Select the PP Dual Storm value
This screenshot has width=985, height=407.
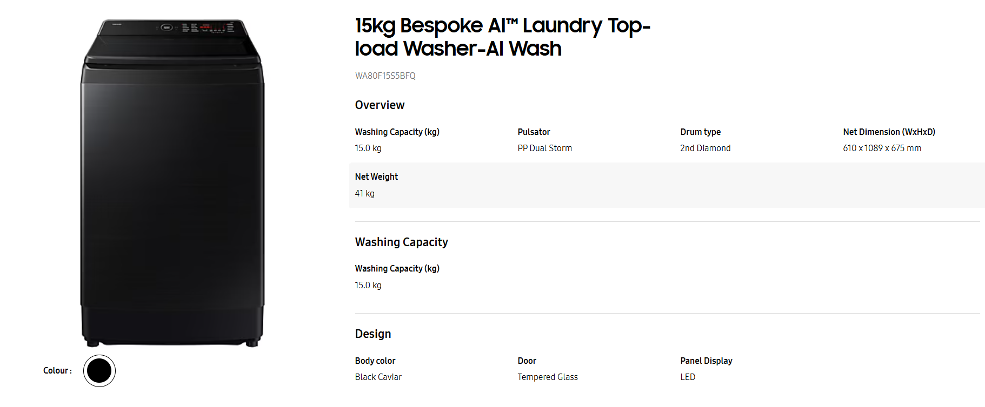coord(544,148)
